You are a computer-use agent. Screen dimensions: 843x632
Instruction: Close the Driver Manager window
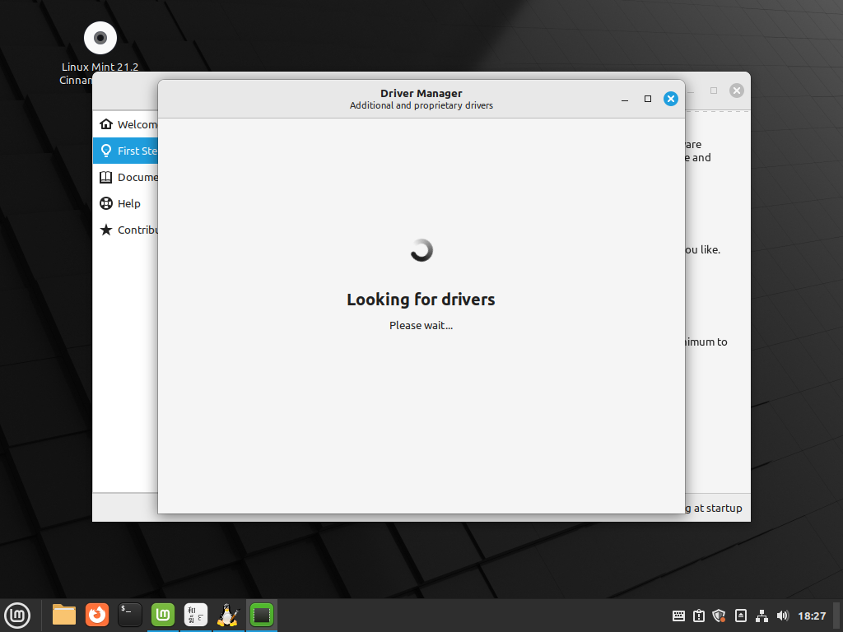point(670,98)
